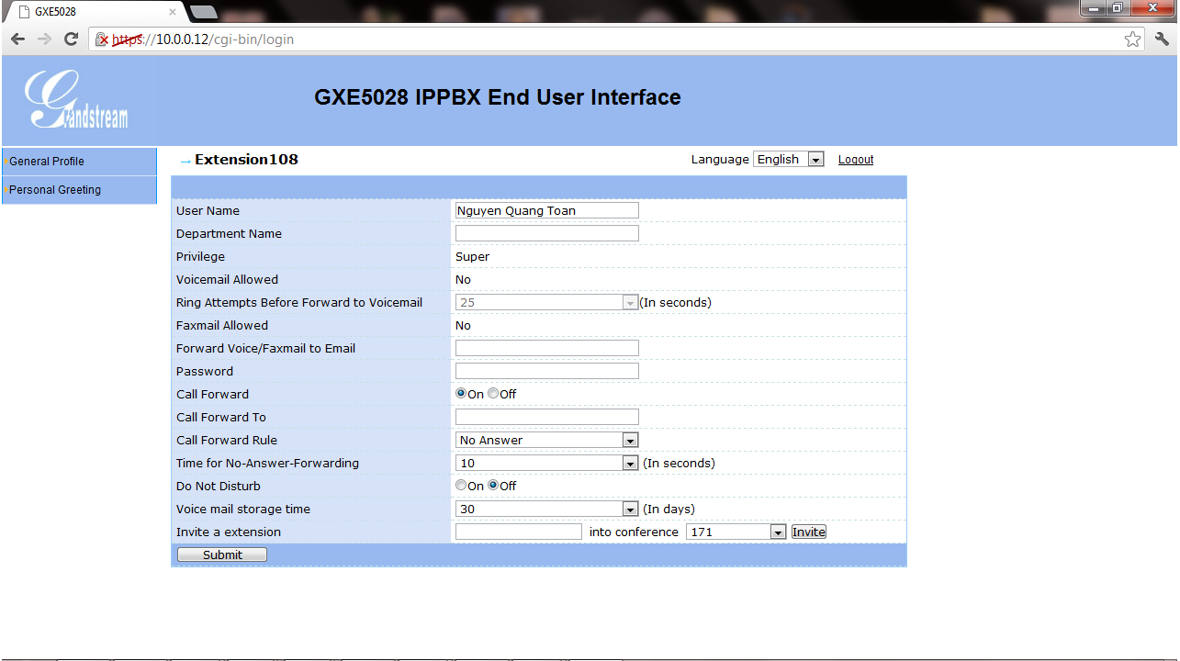Image resolution: width=1180 pixels, height=661 pixels.
Task: Open the Language dropdown
Action: [789, 160]
